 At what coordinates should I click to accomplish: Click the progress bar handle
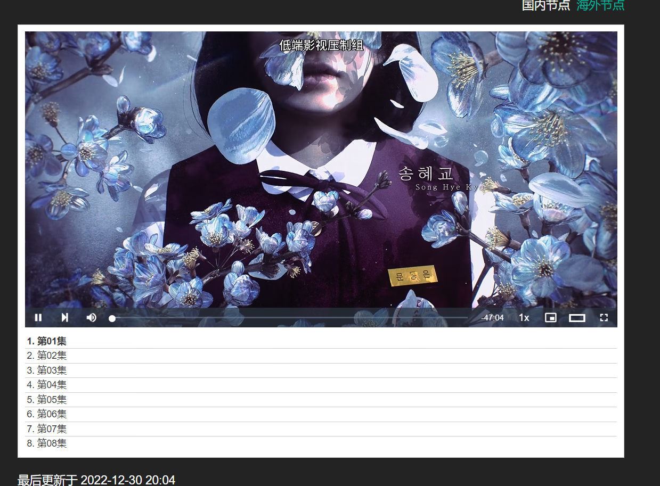tap(112, 318)
